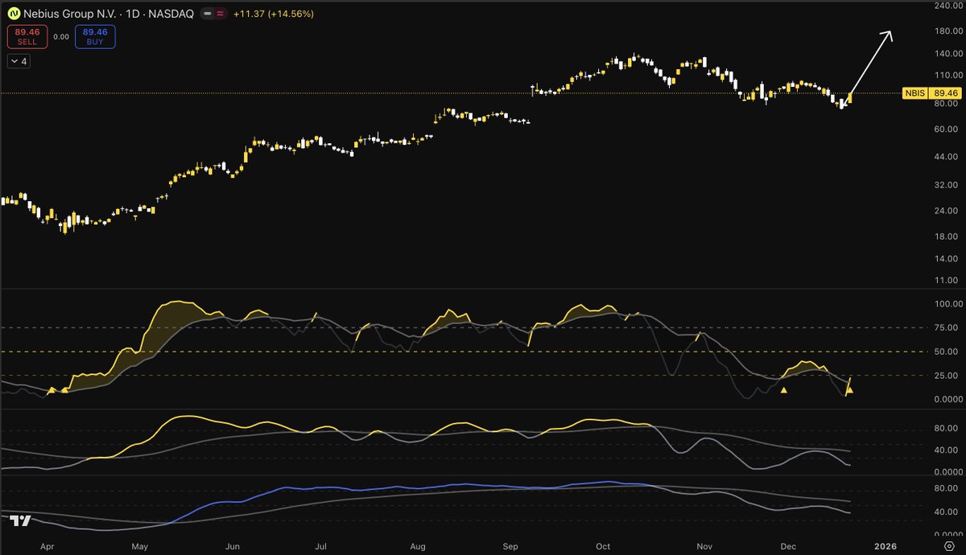
Task: Click the Nebius green logo icon
Action: [x=14, y=14]
